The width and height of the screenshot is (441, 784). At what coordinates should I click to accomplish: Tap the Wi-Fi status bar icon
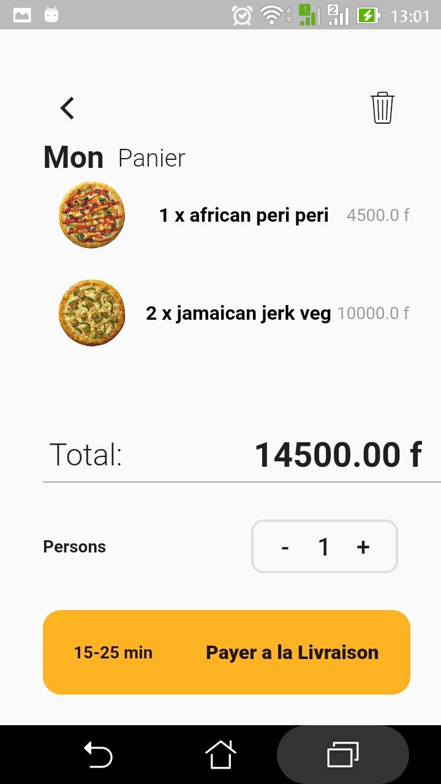pos(271,15)
